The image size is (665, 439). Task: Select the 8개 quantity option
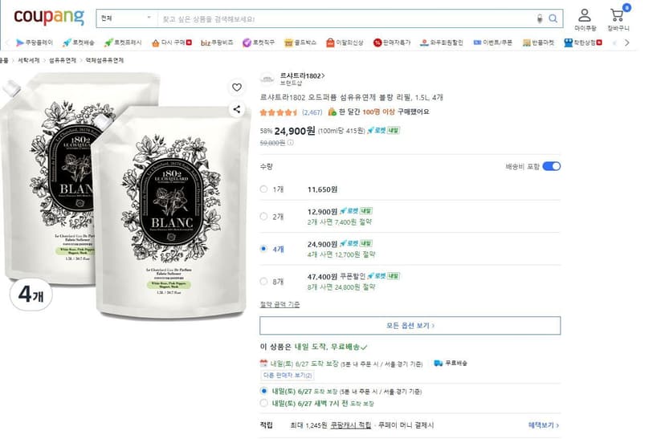(x=263, y=282)
